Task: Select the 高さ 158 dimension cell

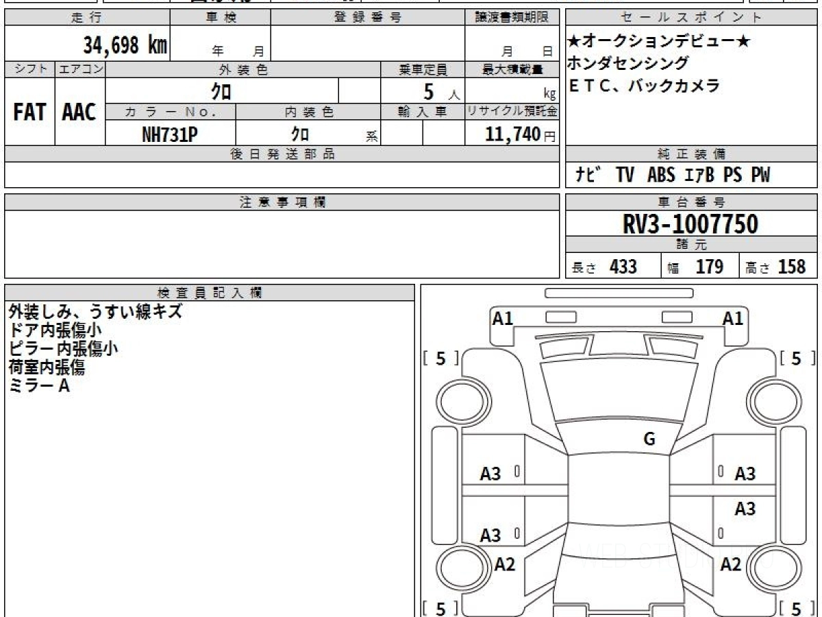Action: 779,267
